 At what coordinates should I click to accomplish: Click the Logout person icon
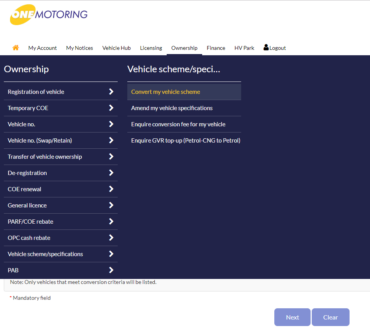pyautogui.click(x=266, y=48)
